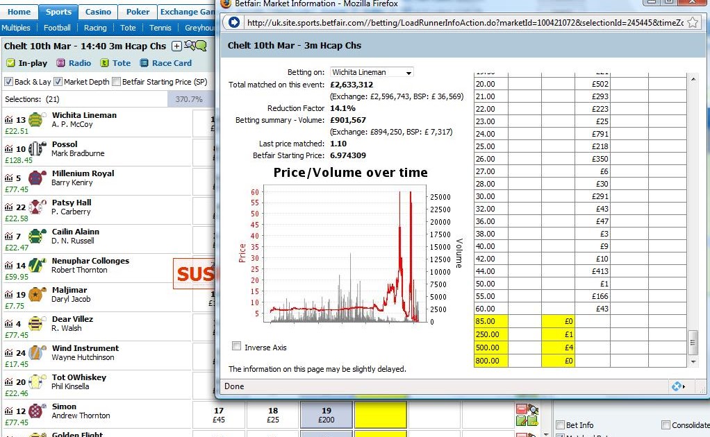Click Patsy Hall's jockey silks icon
Screen dimensions: 710x437
click(x=37, y=207)
